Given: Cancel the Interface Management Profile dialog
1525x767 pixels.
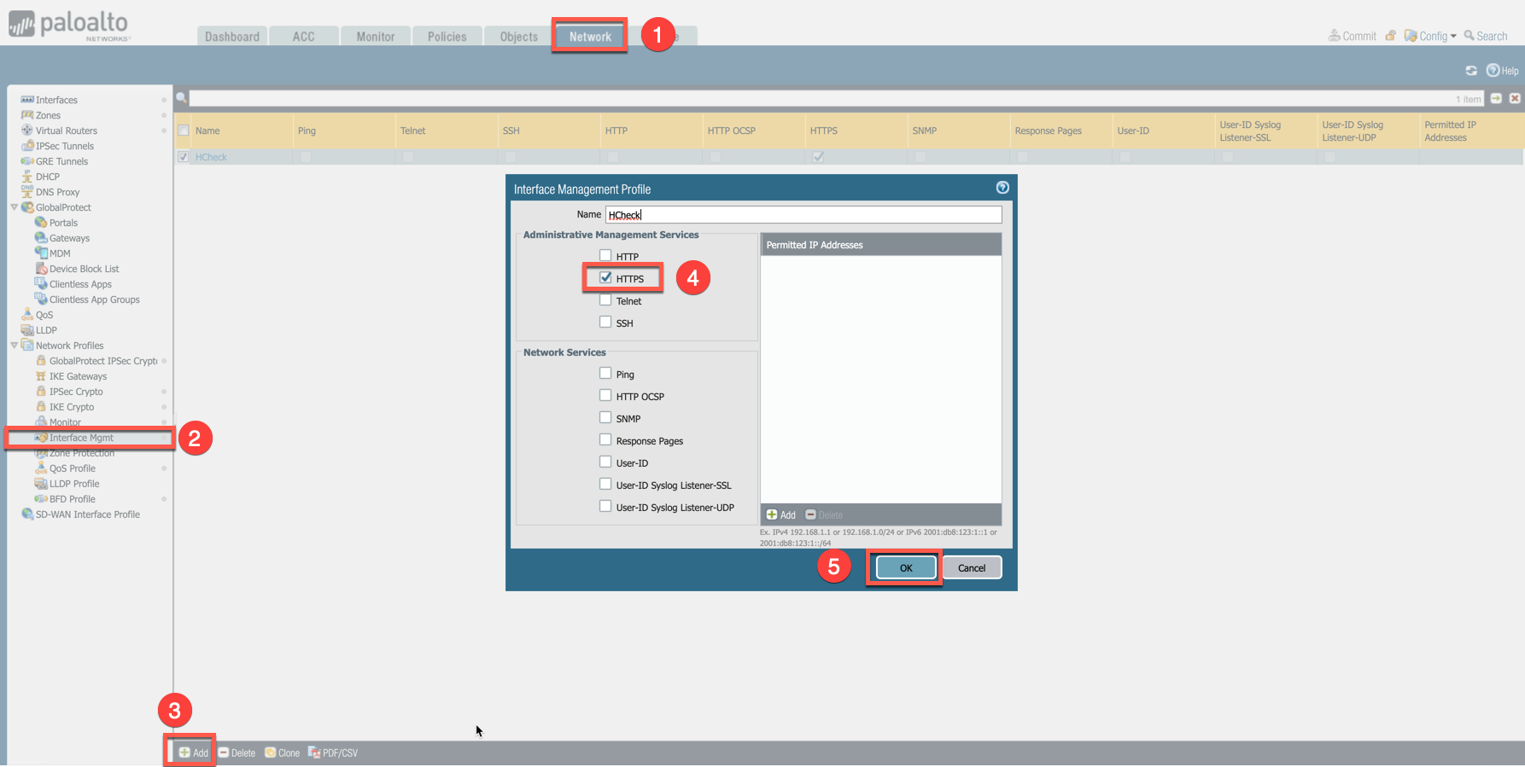Looking at the screenshot, I should tap(971, 568).
